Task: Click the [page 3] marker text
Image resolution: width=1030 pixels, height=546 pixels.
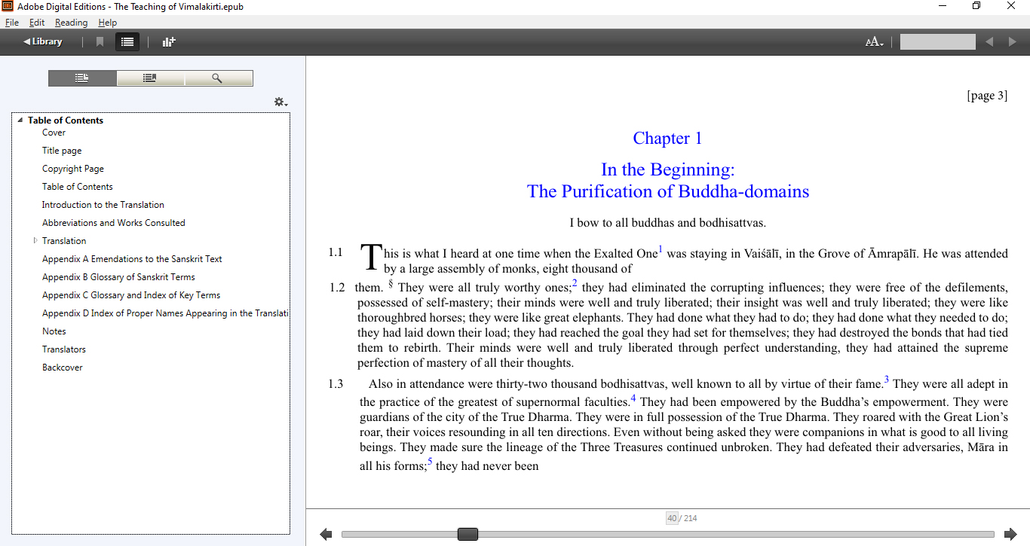Action: point(987,96)
